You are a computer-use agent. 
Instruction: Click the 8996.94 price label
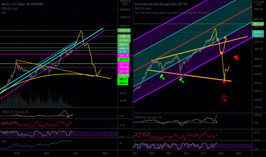[123, 83]
